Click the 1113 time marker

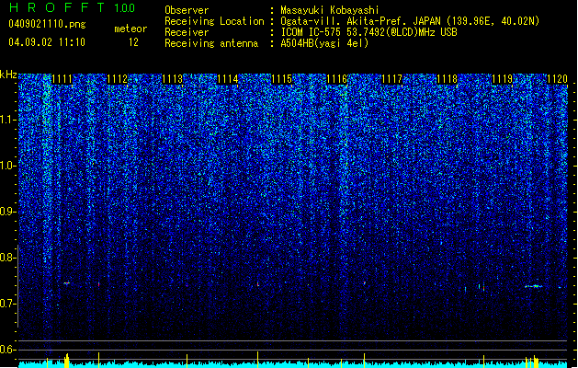click(173, 79)
